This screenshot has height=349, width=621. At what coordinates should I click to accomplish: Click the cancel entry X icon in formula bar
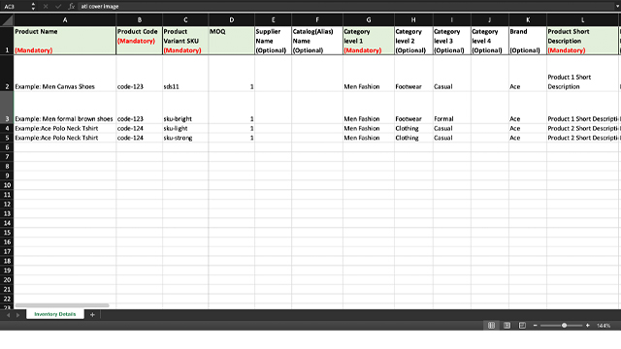(x=46, y=7)
